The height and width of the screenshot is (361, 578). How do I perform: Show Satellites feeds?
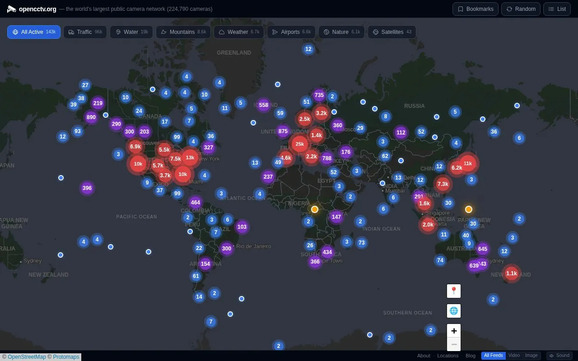click(x=392, y=32)
